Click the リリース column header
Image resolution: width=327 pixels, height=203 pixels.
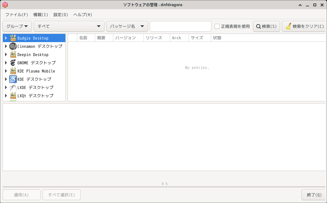point(157,38)
